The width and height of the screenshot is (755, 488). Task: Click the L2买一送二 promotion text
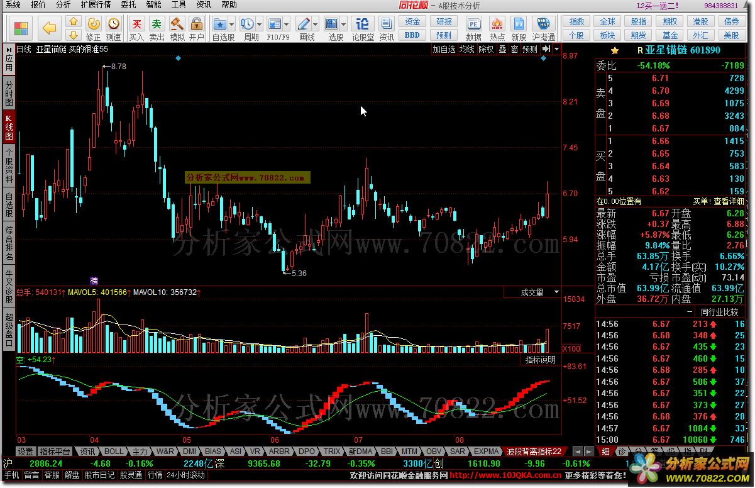[658, 5]
